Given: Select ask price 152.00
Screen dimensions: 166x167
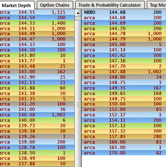Looking at the screenshot, I should (x=117, y=109).
